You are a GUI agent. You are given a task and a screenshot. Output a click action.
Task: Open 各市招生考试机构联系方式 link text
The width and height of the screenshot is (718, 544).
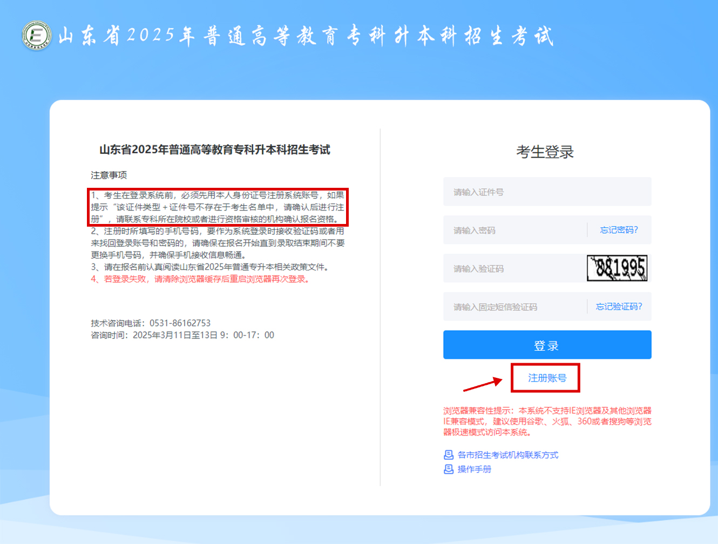coord(507,455)
